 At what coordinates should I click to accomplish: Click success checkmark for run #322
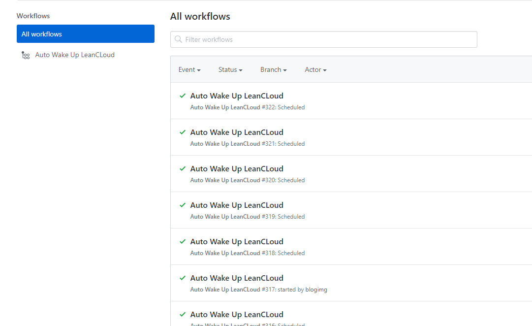tap(183, 96)
